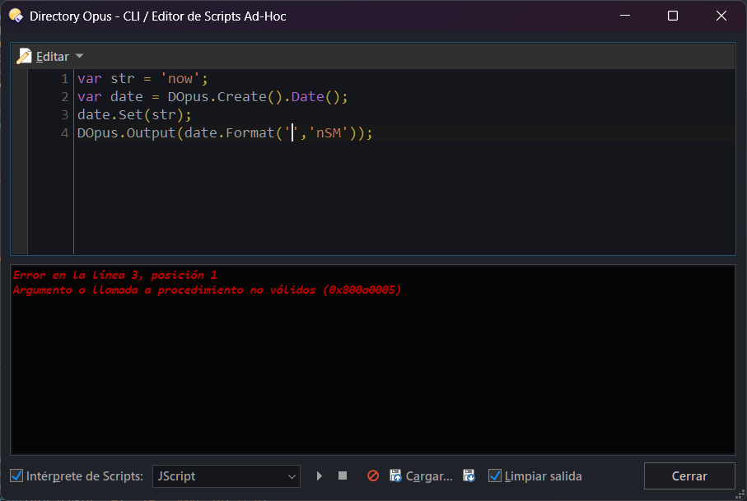Click the Cerrar button
The image size is (747, 501).
point(689,475)
